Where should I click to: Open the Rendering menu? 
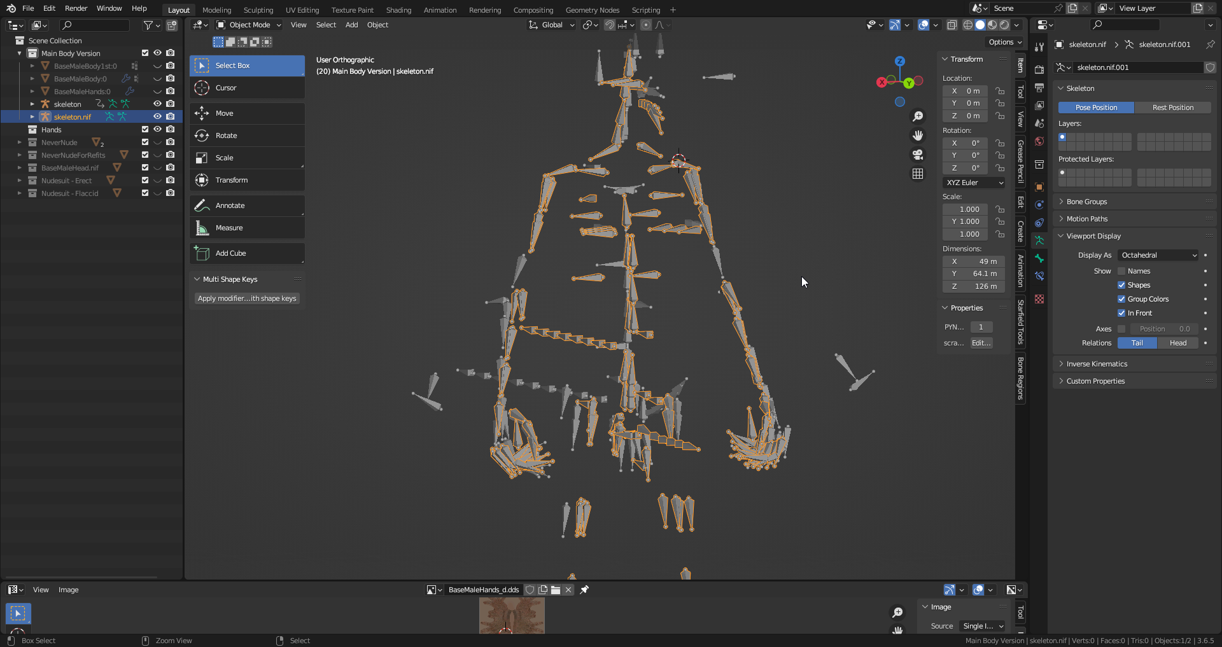484,10
